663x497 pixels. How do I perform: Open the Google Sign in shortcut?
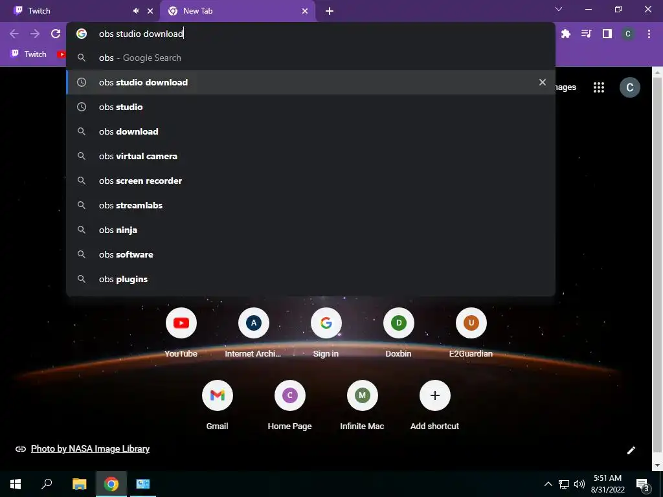pyautogui.click(x=326, y=333)
